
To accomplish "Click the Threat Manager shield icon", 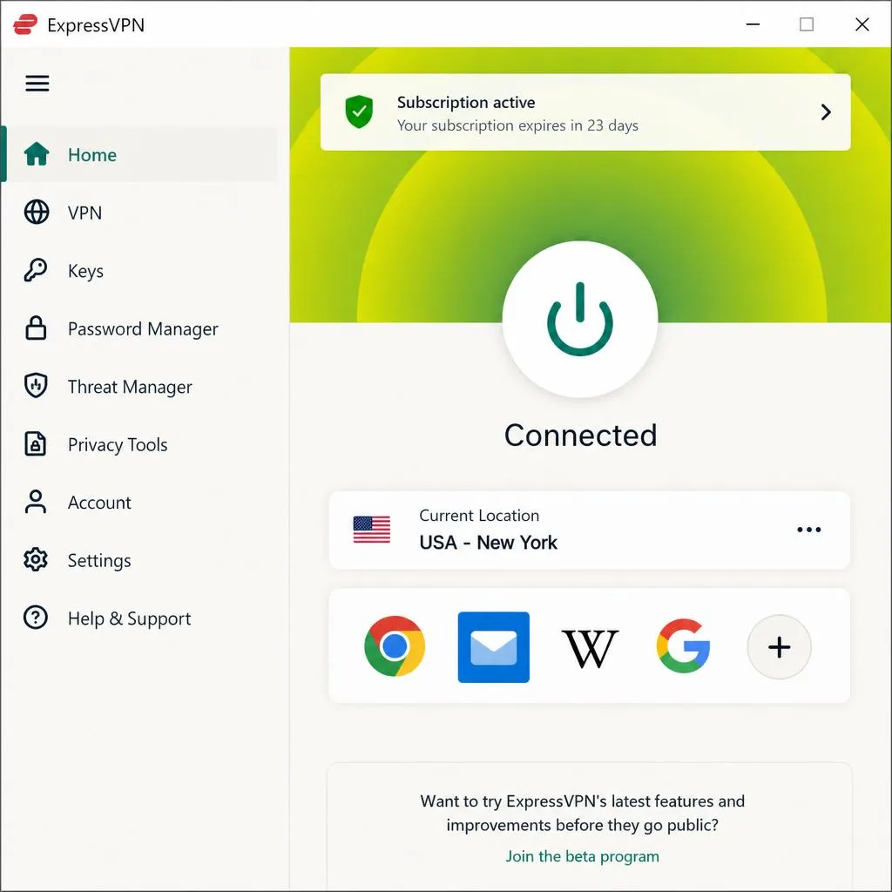I will [x=36, y=385].
